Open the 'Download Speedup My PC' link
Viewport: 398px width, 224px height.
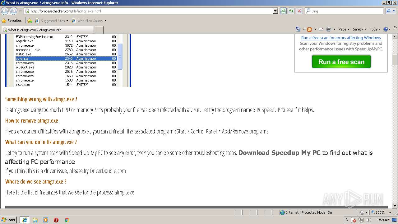(x=279, y=153)
